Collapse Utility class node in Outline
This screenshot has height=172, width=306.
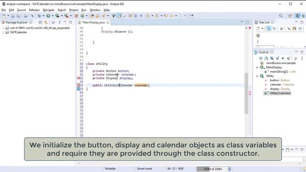point(257,76)
